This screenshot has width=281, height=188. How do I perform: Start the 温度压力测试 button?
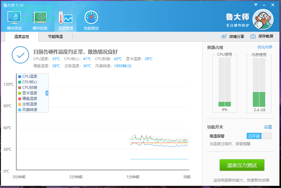[242, 165]
